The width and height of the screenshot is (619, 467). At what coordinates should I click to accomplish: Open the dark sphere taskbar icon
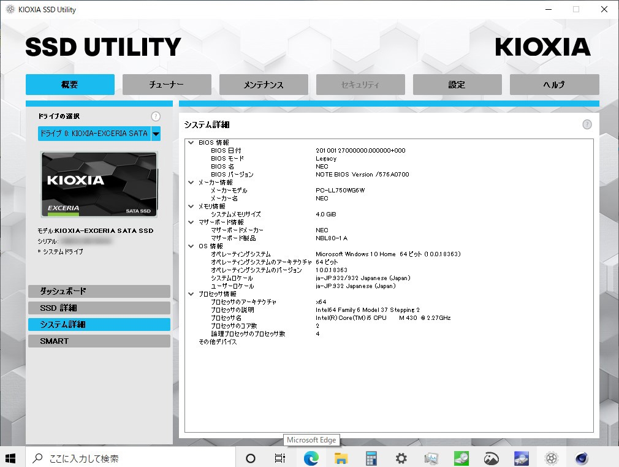582,458
